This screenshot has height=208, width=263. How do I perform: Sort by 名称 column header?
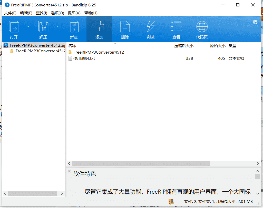tap(72, 46)
